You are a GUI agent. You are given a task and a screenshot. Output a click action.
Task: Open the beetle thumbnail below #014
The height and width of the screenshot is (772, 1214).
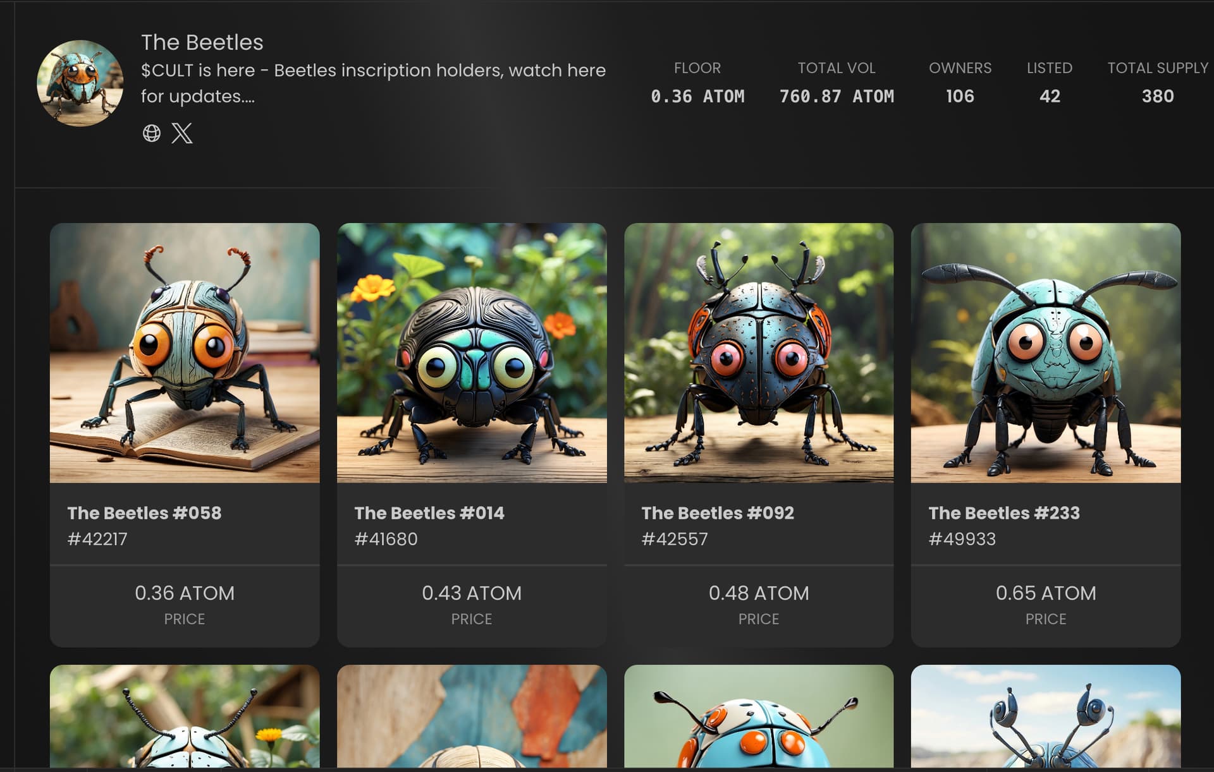[472, 716]
